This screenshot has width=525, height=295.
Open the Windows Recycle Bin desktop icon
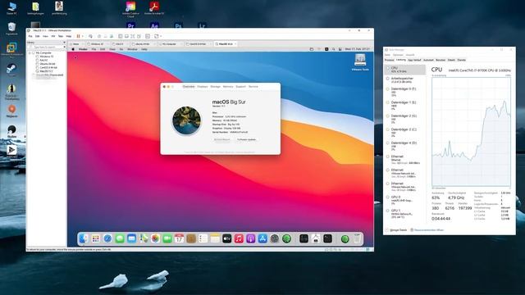pyautogui.click(x=11, y=29)
